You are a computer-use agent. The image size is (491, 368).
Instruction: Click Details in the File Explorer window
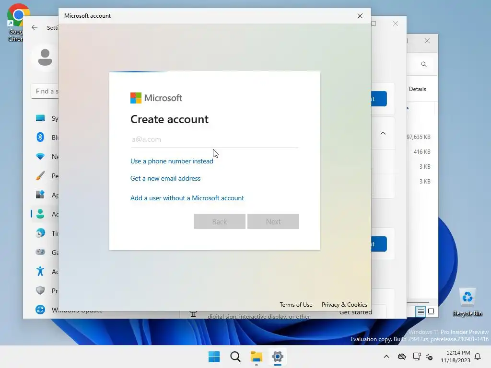[418, 89]
